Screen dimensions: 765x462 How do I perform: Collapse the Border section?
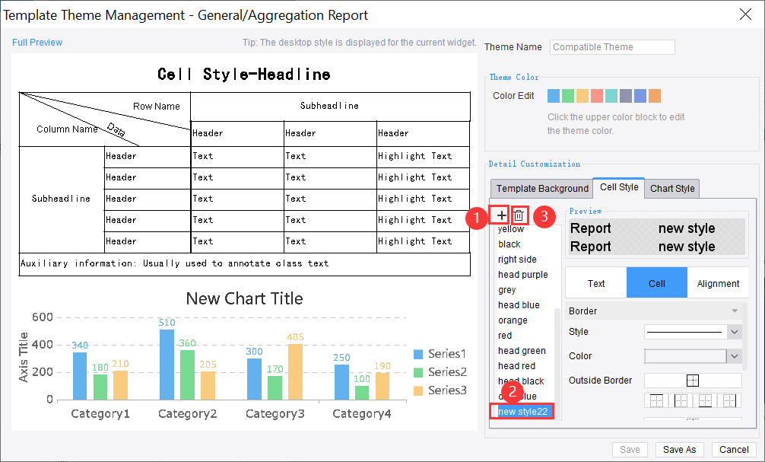click(733, 311)
